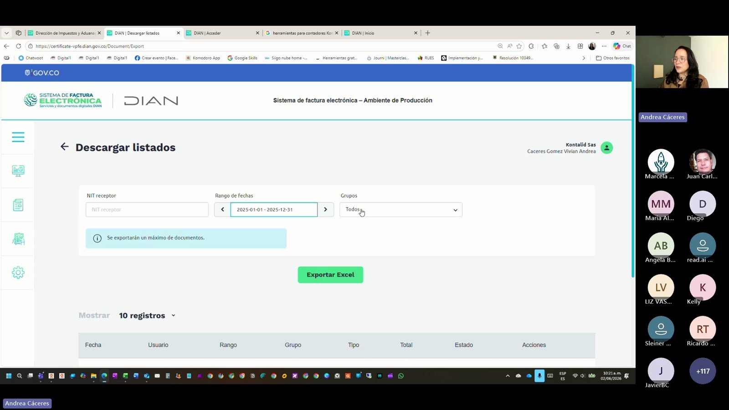The width and height of the screenshot is (729, 410).
Task: Click the next date range arrow
Action: (325, 210)
